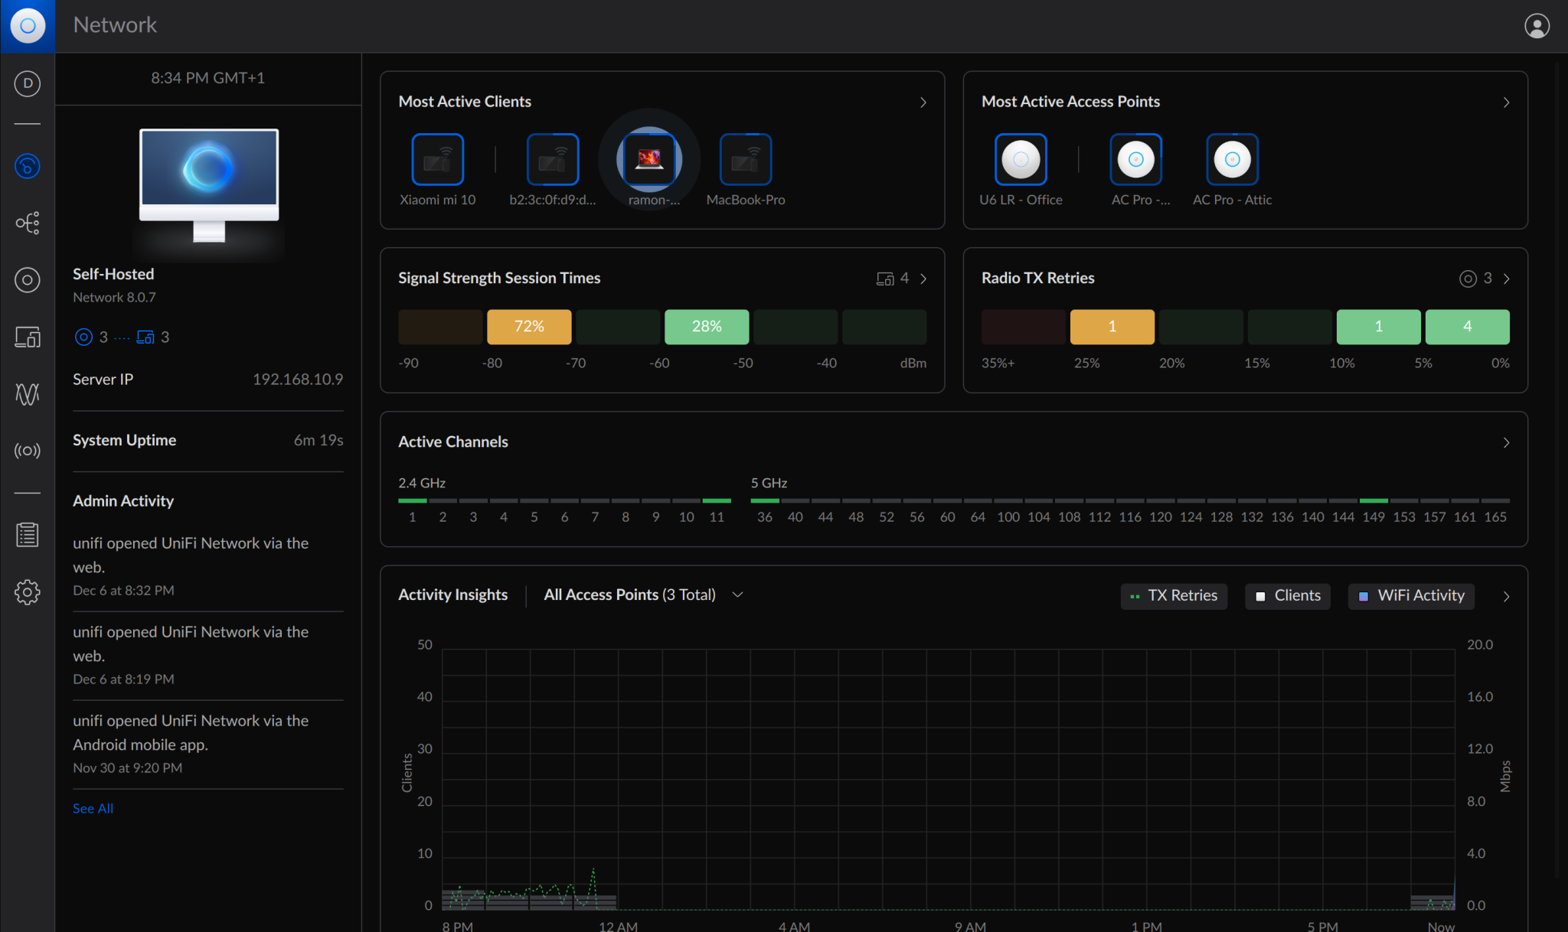Open the Devices panel in the sidebar

28,280
